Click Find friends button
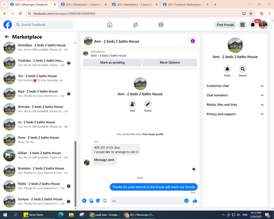The height and width of the screenshot is (219, 274). (225, 25)
